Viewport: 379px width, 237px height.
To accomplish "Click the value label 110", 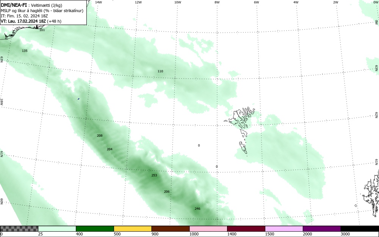I will point(160,71).
